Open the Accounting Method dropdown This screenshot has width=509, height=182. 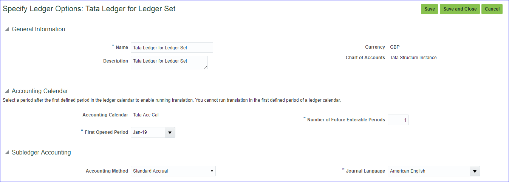(x=173, y=171)
